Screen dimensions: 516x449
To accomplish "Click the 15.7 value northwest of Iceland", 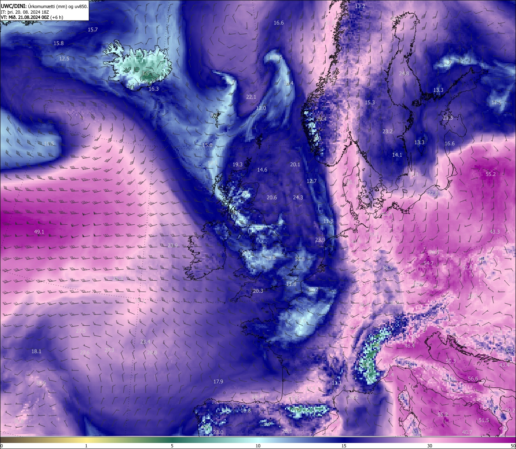I will coord(93,30).
